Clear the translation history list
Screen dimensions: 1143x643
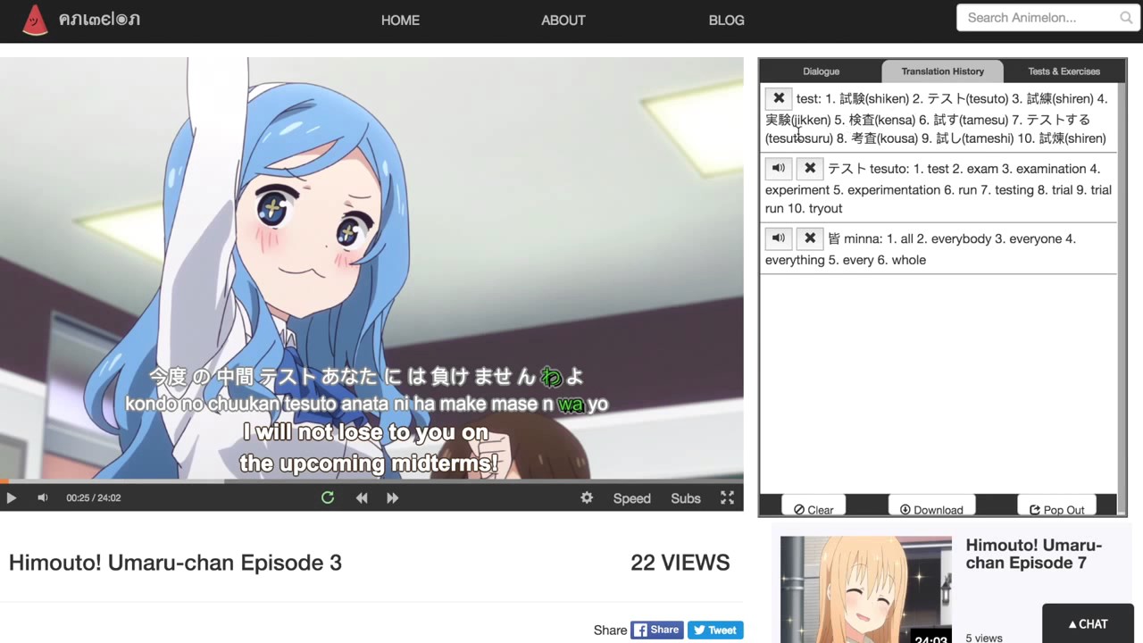click(x=813, y=509)
